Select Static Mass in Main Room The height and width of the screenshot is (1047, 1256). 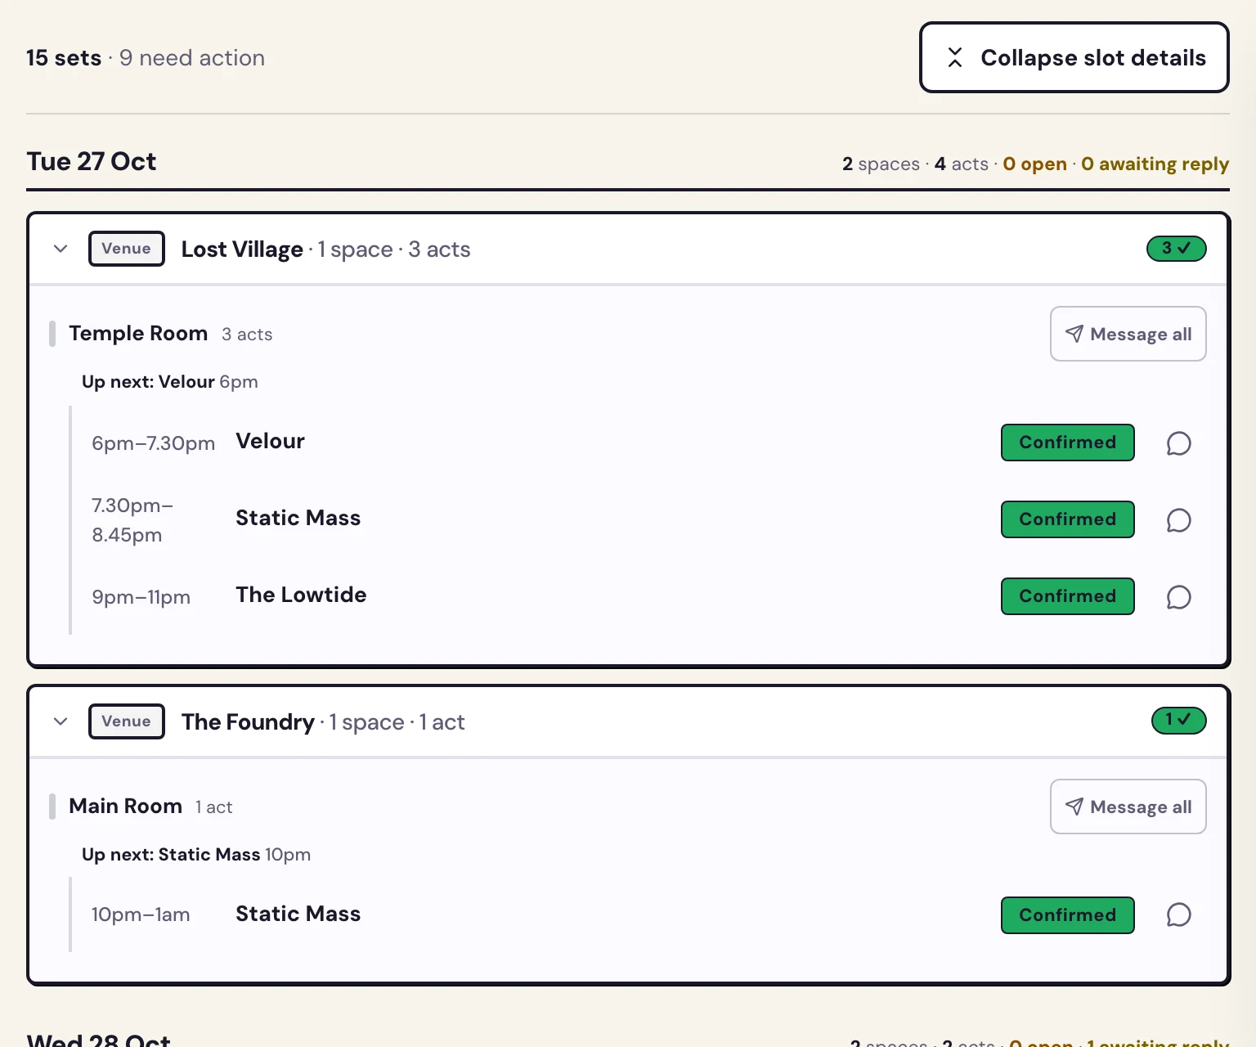coord(298,914)
